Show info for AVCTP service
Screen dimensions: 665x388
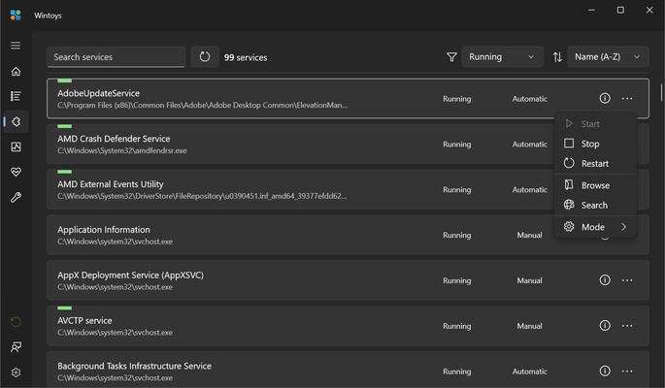605,325
